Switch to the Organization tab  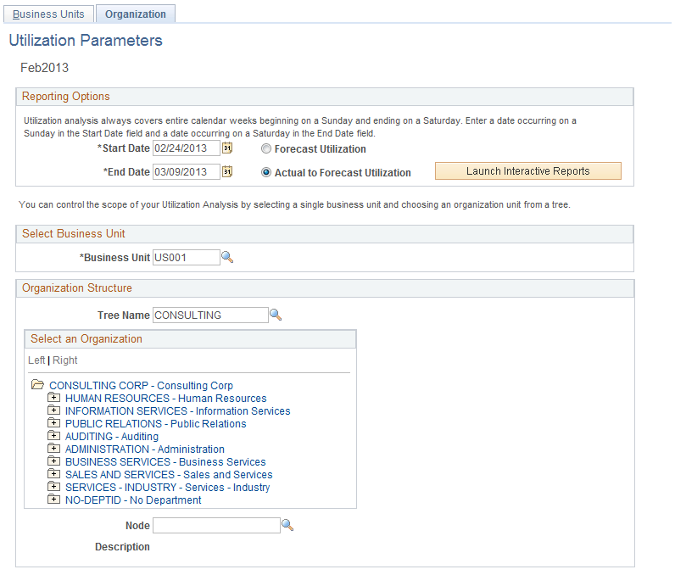135,14
